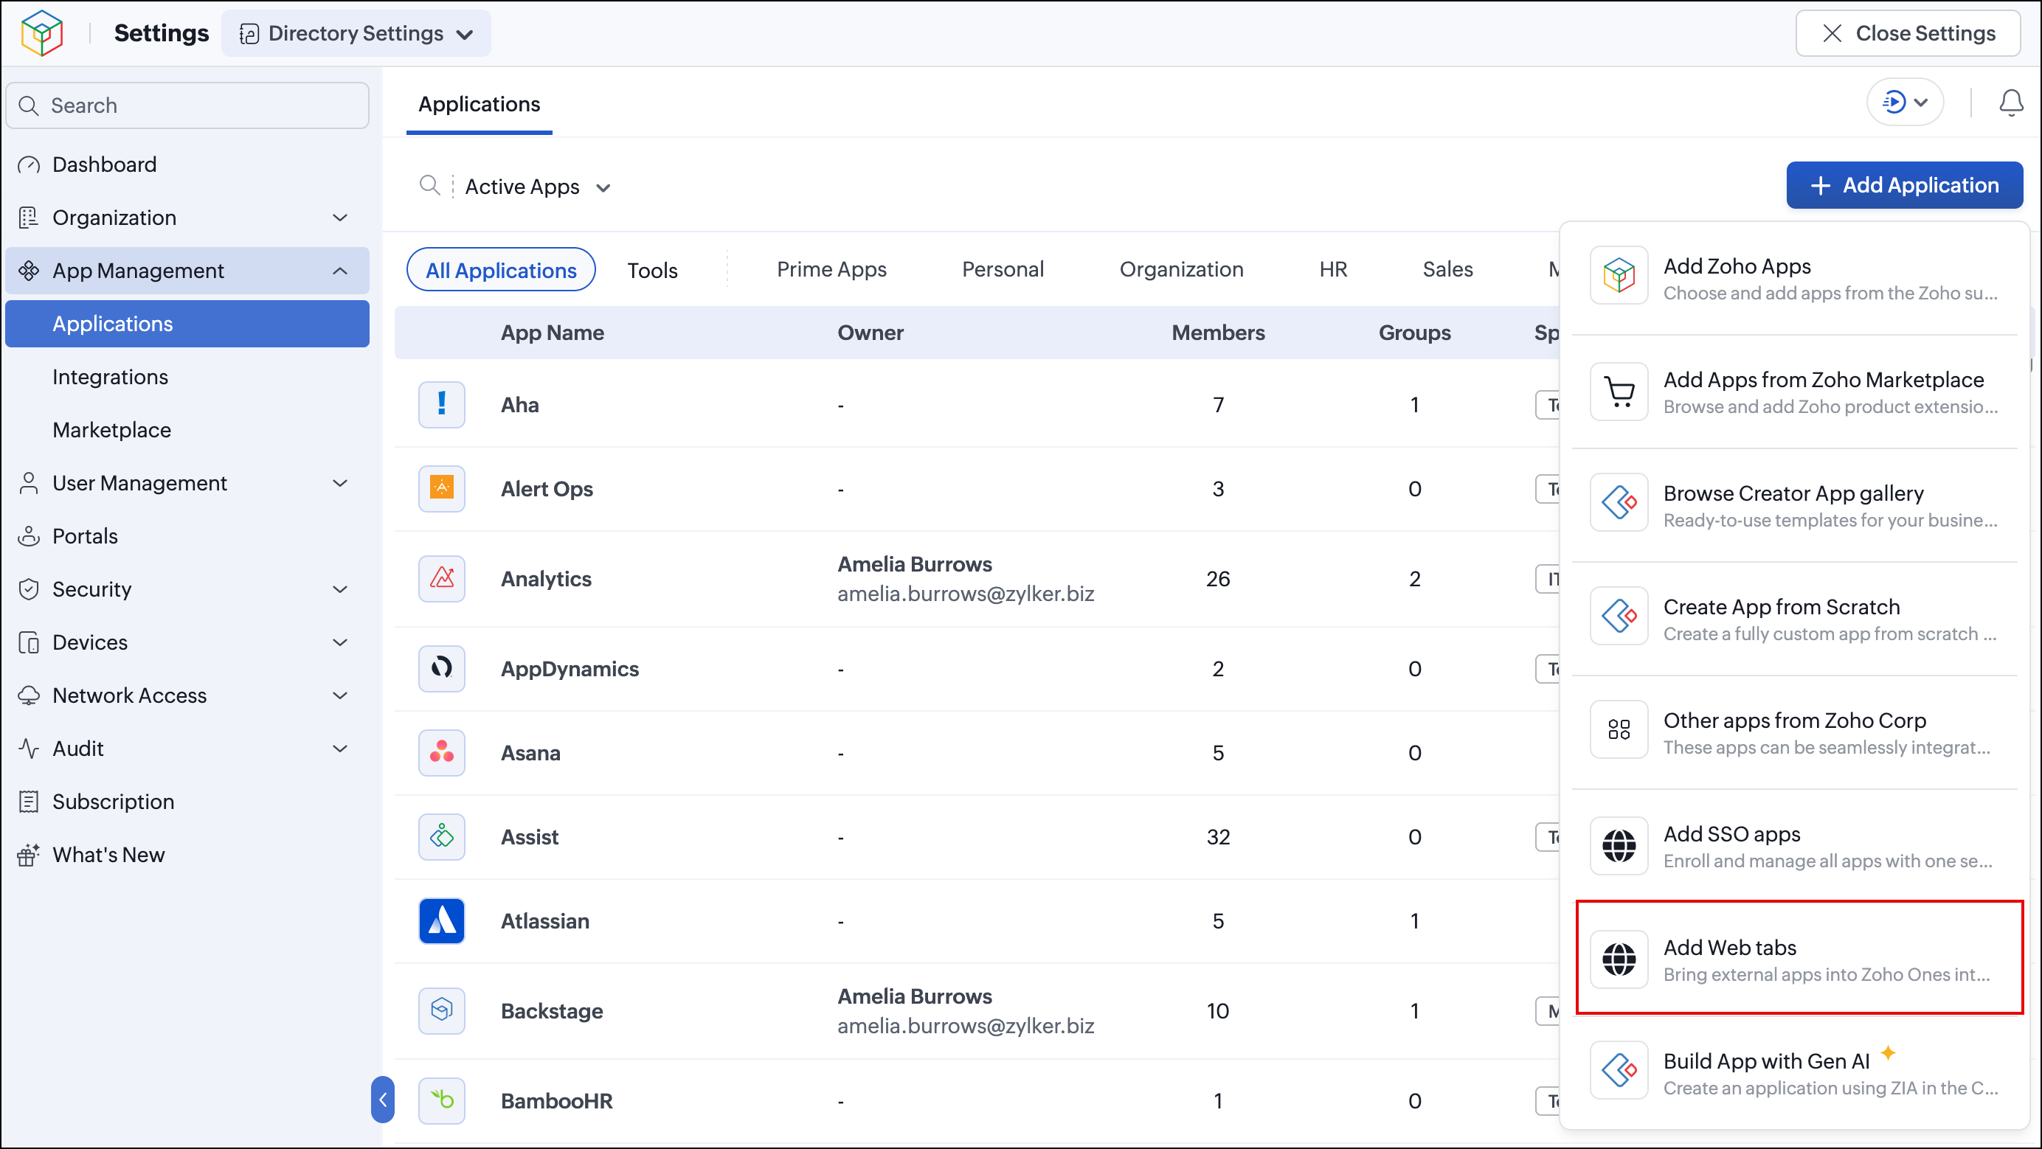This screenshot has width=2042, height=1149.
Task: Click the AppDynamics app icon
Action: point(442,668)
